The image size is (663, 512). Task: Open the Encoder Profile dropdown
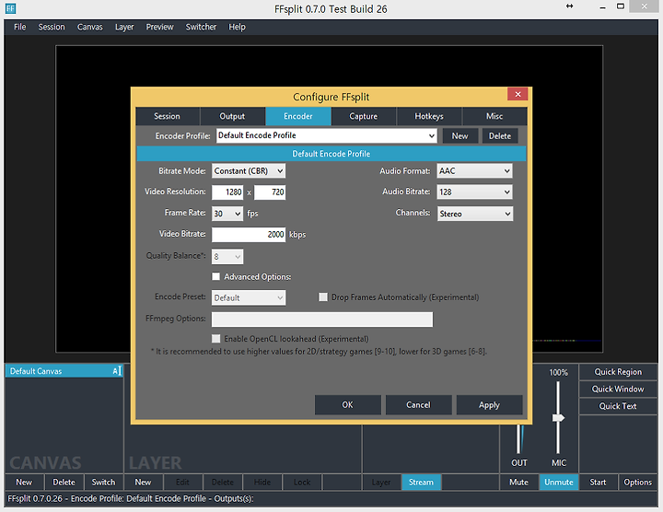click(x=326, y=135)
